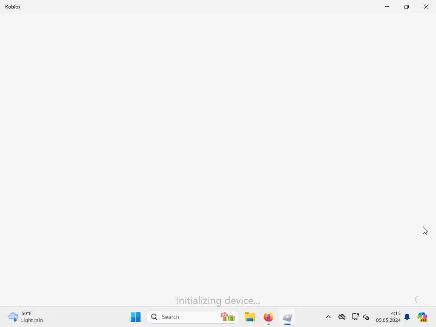Click the 05.05.2024 date text
This screenshot has height=327, width=436.
click(x=388, y=320)
